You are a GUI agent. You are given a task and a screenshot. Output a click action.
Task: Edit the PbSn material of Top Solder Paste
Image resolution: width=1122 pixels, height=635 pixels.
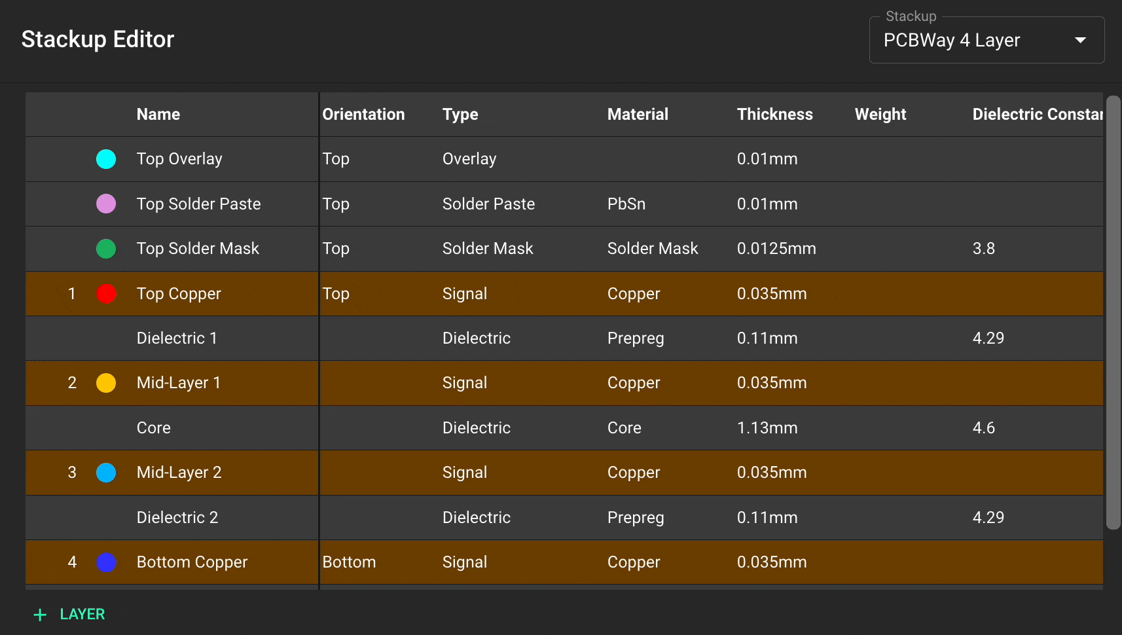(626, 204)
